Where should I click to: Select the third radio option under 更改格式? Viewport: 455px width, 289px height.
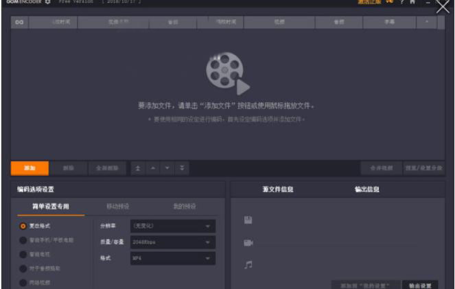[23, 255]
